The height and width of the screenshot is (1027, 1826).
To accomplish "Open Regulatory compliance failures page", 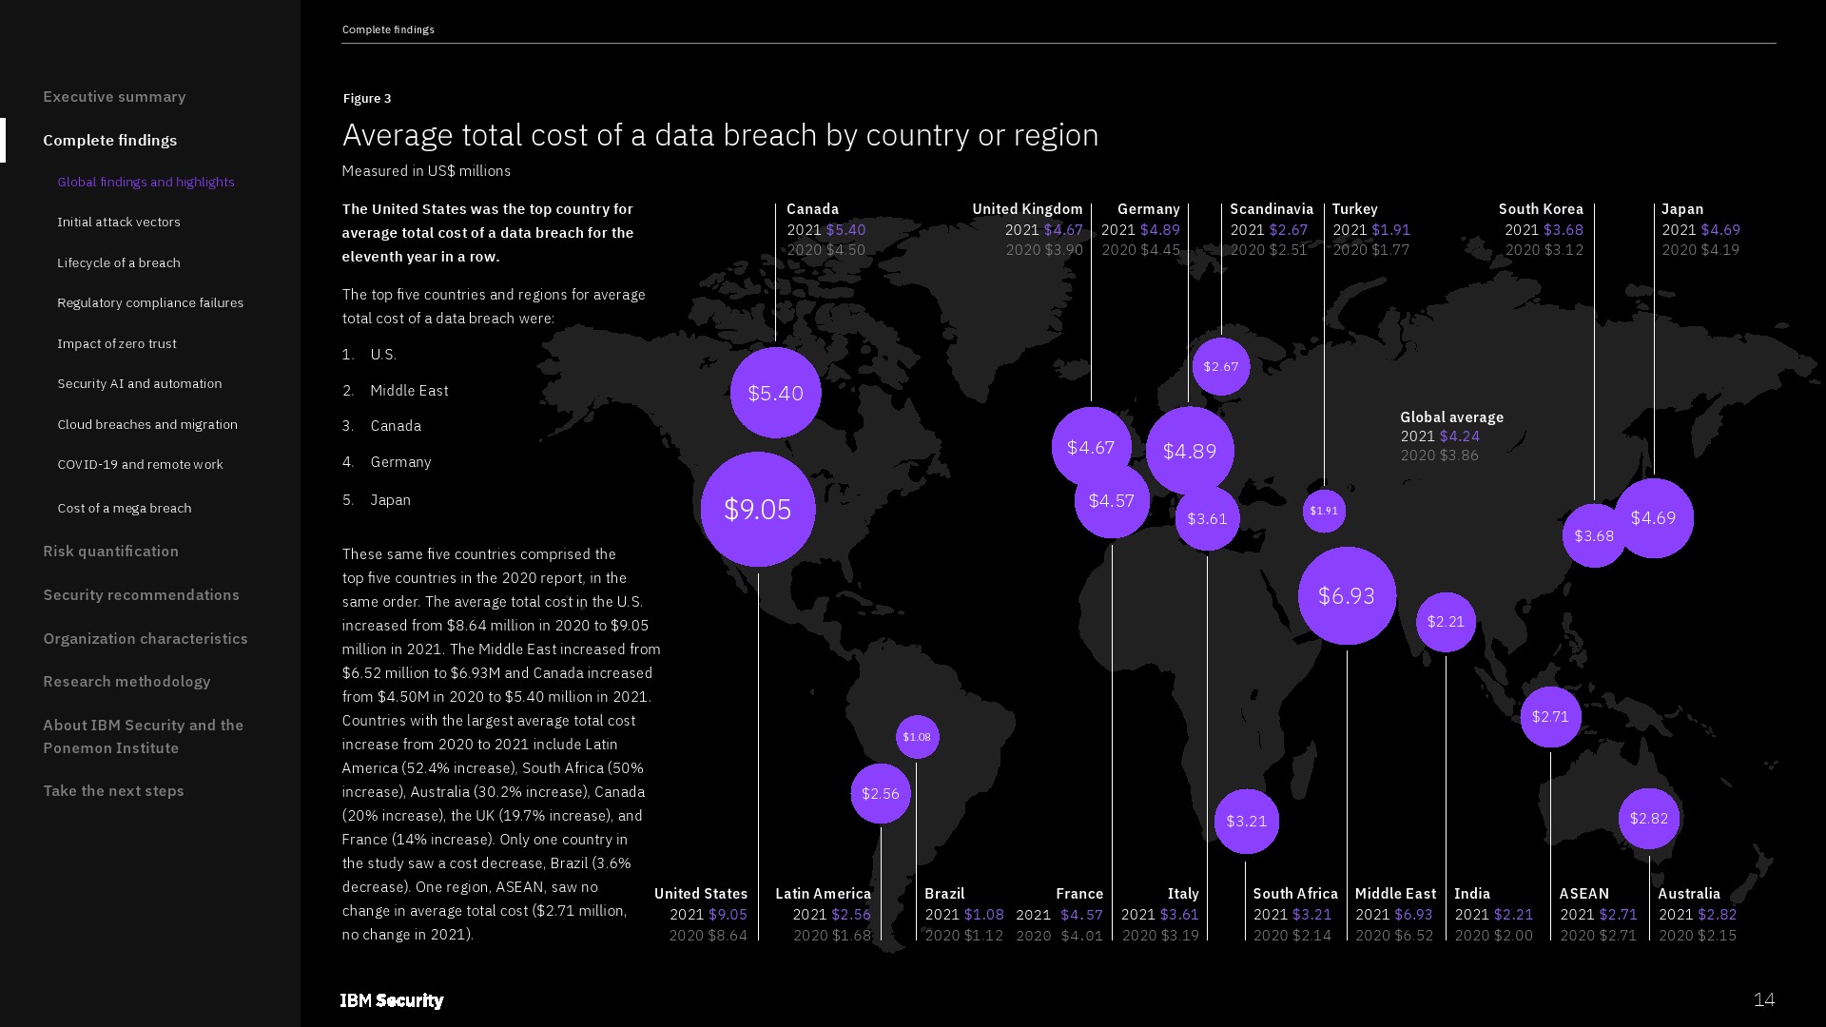I will pos(150,302).
